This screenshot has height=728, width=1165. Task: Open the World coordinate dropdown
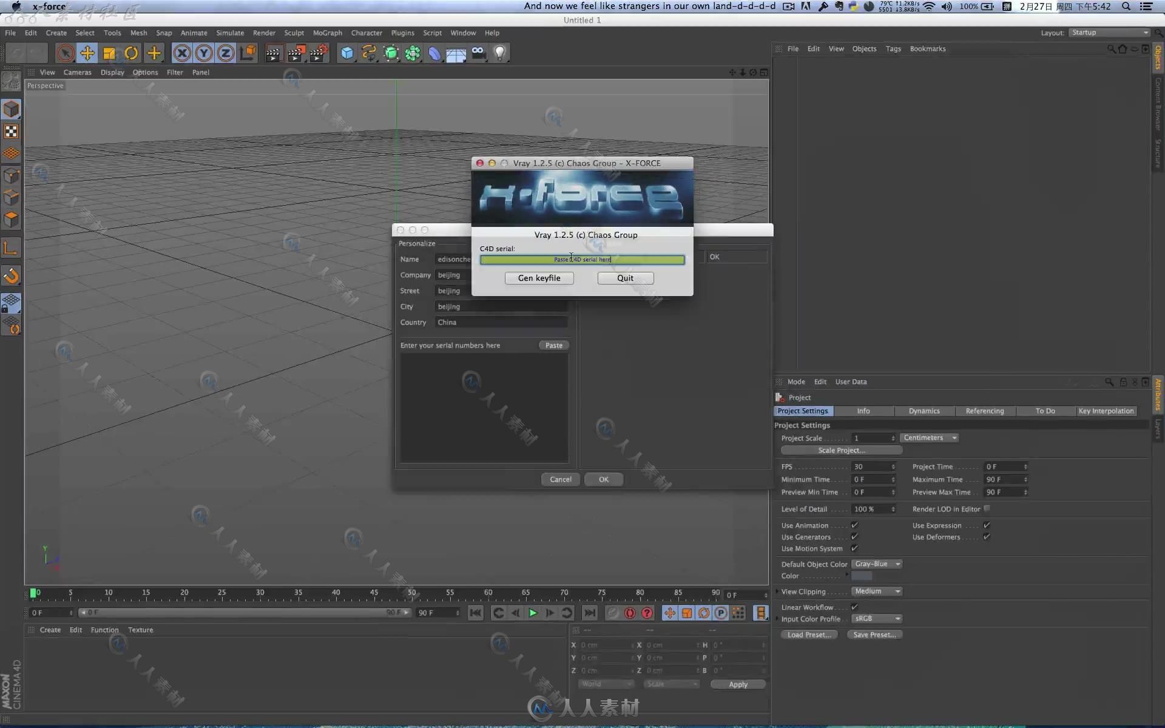coord(606,684)
